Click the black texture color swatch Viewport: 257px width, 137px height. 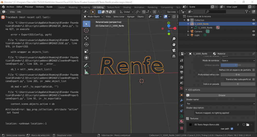click(x=190, y=125)
